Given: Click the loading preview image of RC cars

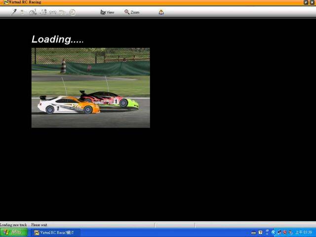Looking at the screenshot, I should (x=91, y=88).
